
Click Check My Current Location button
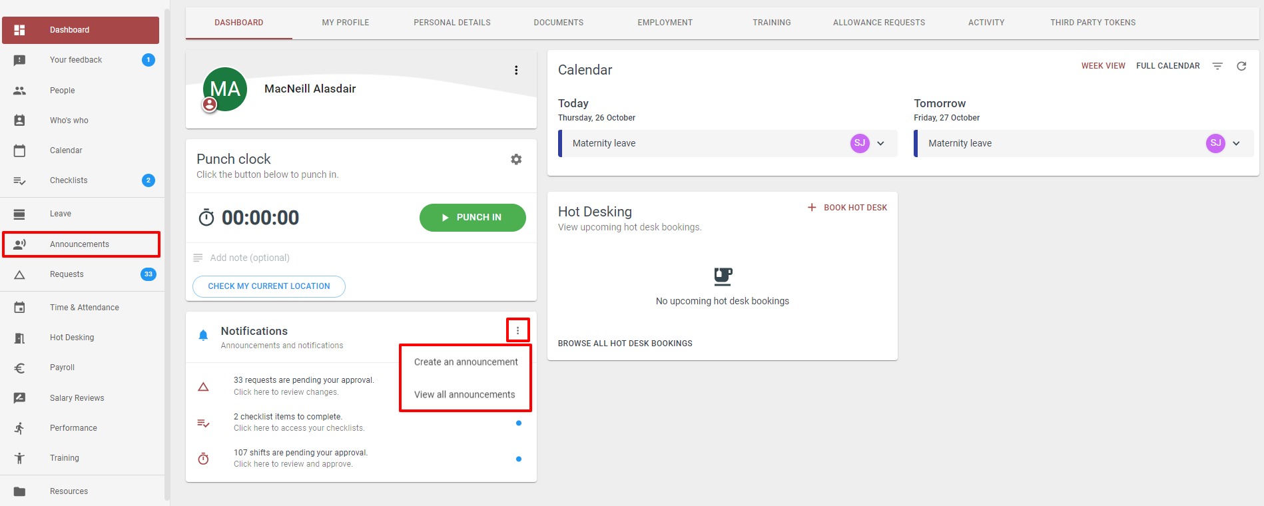pyautogui.click(x=269, y=286)
